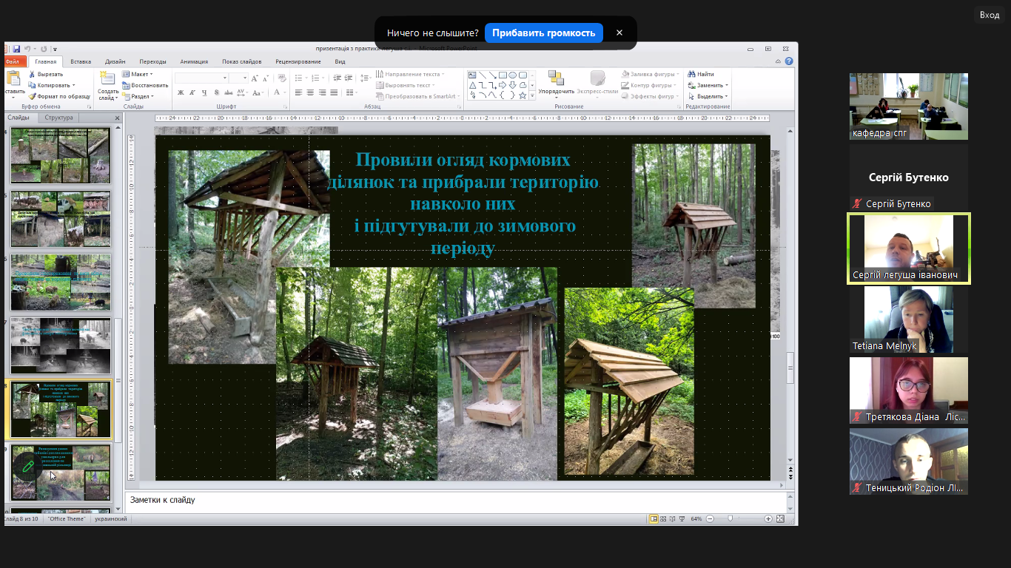Select the text box shape icon
1011x568 pixels.
point(473,75)
